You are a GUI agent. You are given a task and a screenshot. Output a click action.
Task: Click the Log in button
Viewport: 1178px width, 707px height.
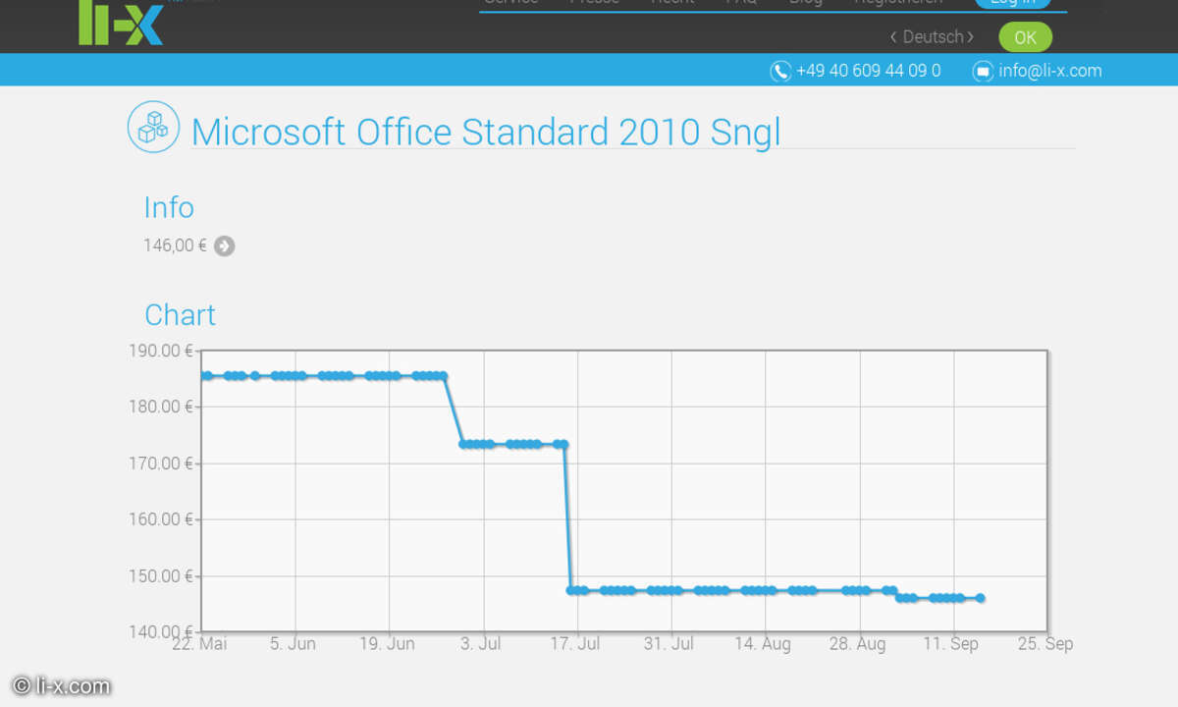(x=1012, y=2)
